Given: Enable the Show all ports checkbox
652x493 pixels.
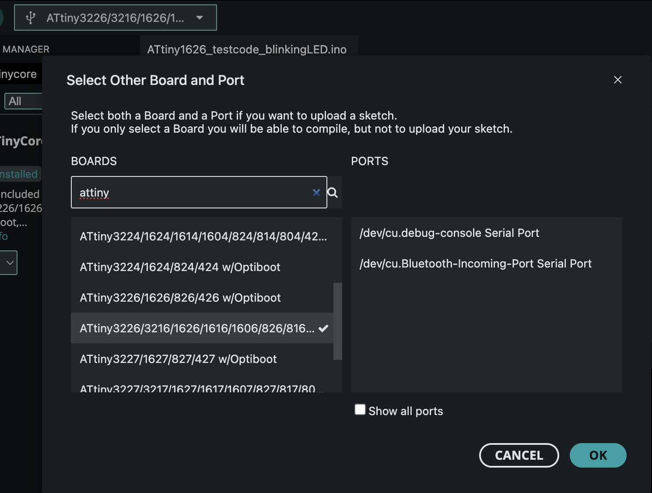Looking at the screenshot, I should tap(360, 409).
